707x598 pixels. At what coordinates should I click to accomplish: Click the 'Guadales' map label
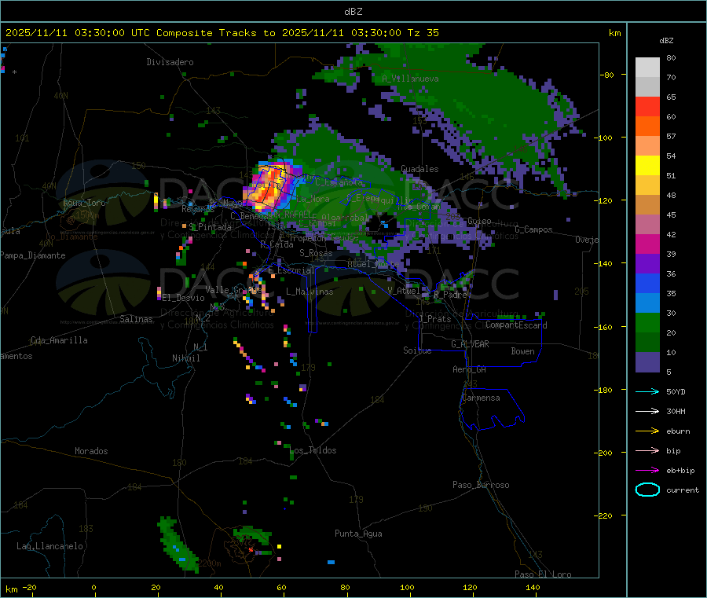(419, 169)
